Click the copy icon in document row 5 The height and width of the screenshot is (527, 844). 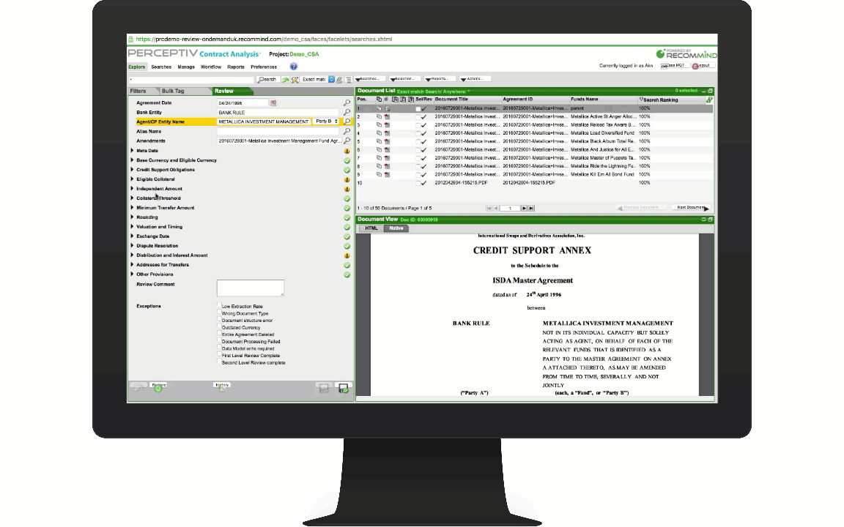click(379, 141)
